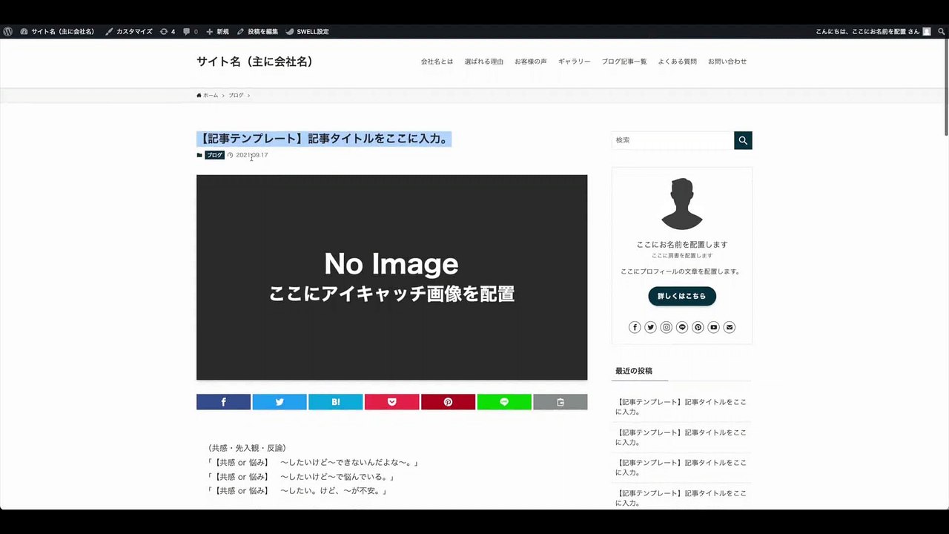This screenshot has width=949, height=534.
Task: Open the WordPress logo menu
Action: (7, 32)
